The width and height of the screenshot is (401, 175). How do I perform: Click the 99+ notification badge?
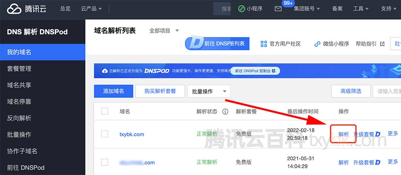[x=288, y=3]
